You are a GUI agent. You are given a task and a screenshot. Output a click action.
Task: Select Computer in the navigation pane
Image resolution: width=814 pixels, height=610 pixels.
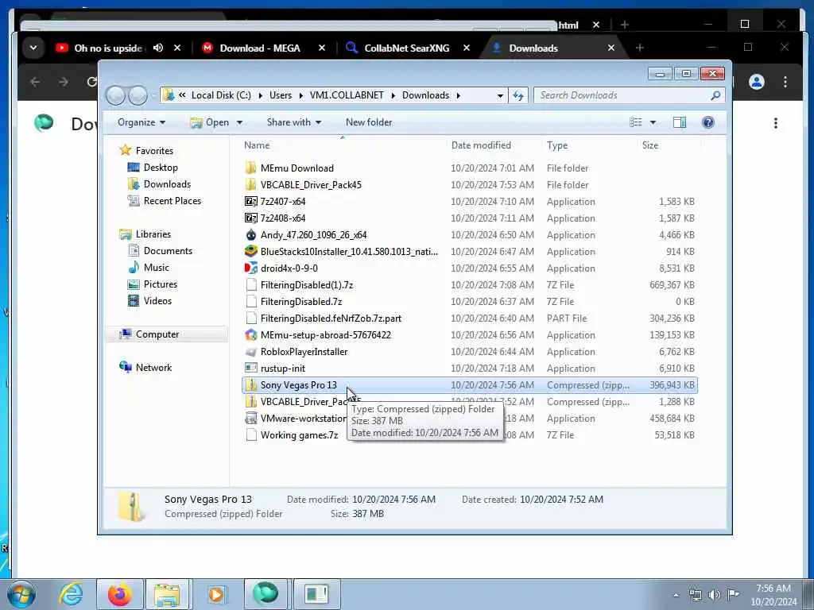157,334
